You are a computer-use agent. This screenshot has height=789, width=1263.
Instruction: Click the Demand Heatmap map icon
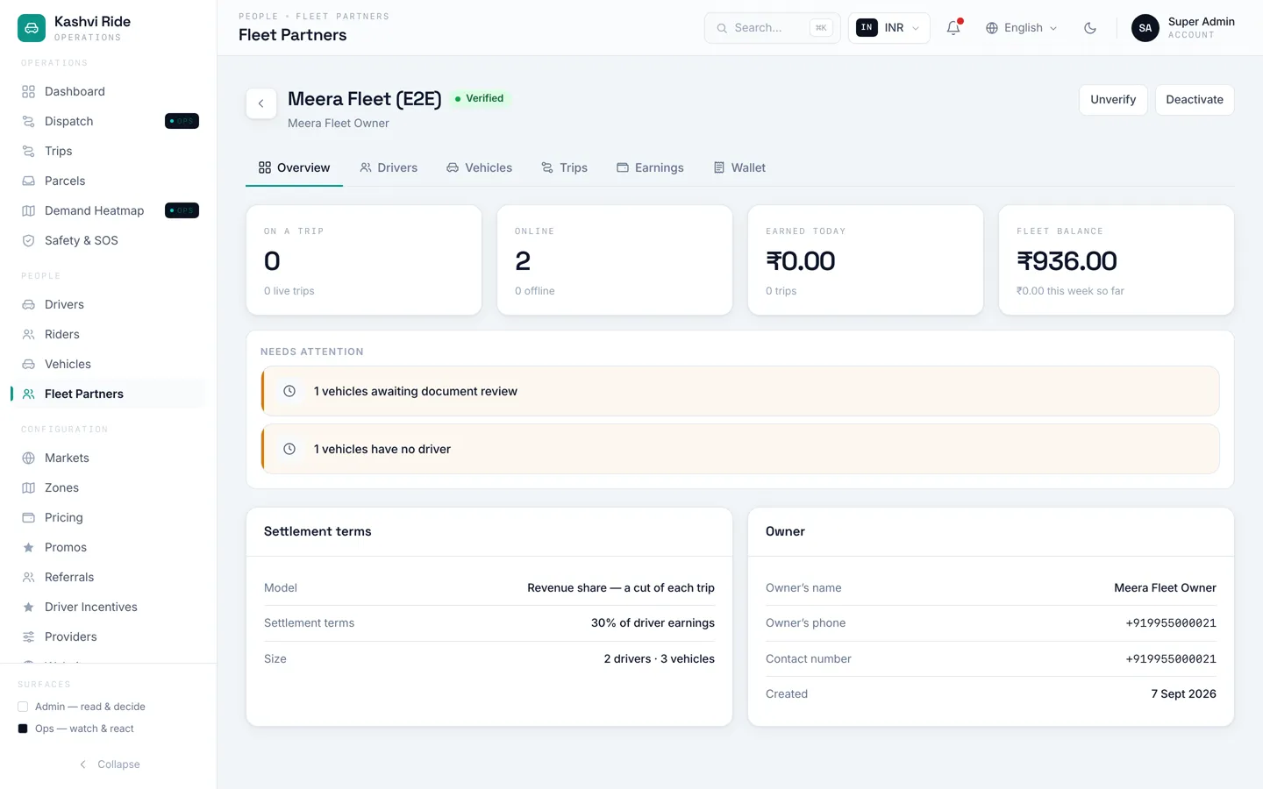(29, 210)
